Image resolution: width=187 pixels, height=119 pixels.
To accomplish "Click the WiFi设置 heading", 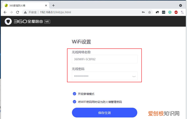I will [82, 42].
